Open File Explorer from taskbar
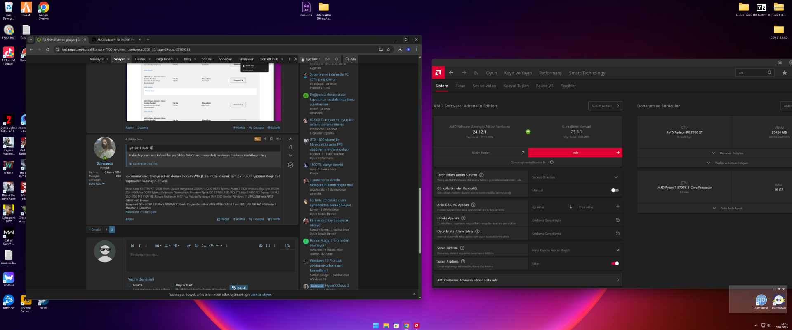This screenshot has width=792, height=330. click(x=386, y=325)
